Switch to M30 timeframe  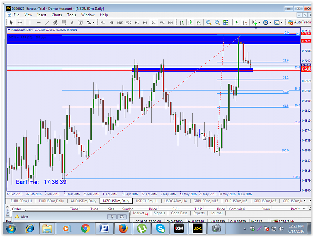[128, 23]
